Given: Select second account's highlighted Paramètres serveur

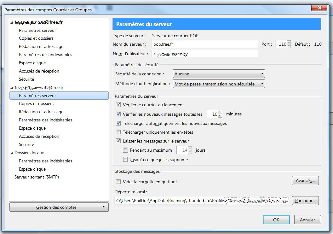Looking at the screenshot, I should click(x=59, y=96).
